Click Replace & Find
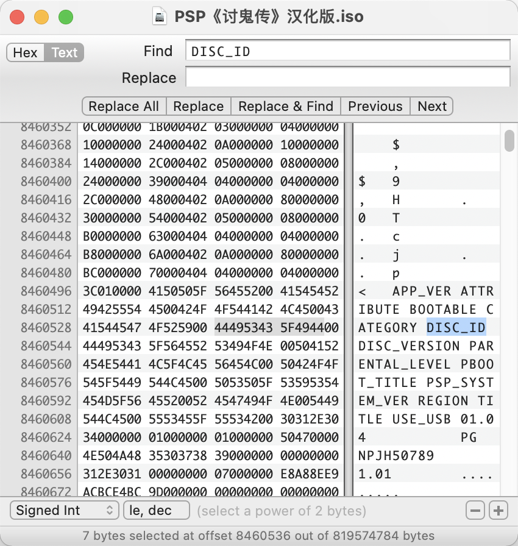518x546 pixels. click(285, 105)
